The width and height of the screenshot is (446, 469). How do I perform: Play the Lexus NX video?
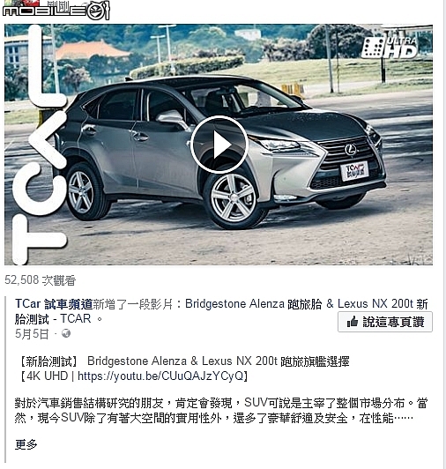219,145
